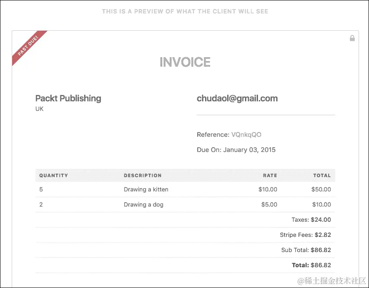Click the padlock icon on the invoice
Viewport: 369px width, 288px height.
tap(352, 38)
